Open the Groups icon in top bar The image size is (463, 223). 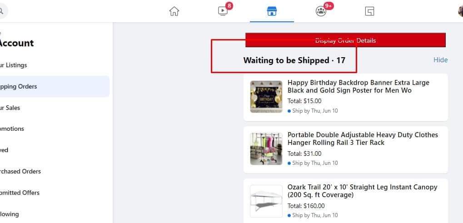point(321,11)
